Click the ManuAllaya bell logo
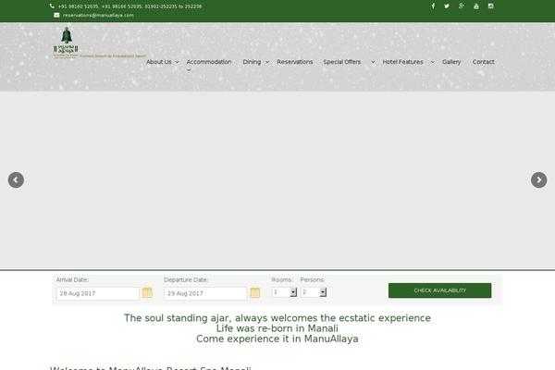 [67, 42]
